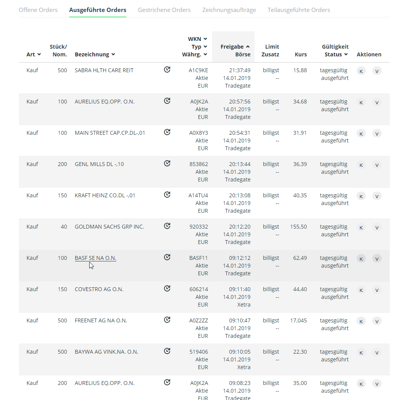Click the reorder icon for AURELIUS EQ.OPP. O.N.
The width and height of the screenshot is (401, 400).
coord(167,100)
